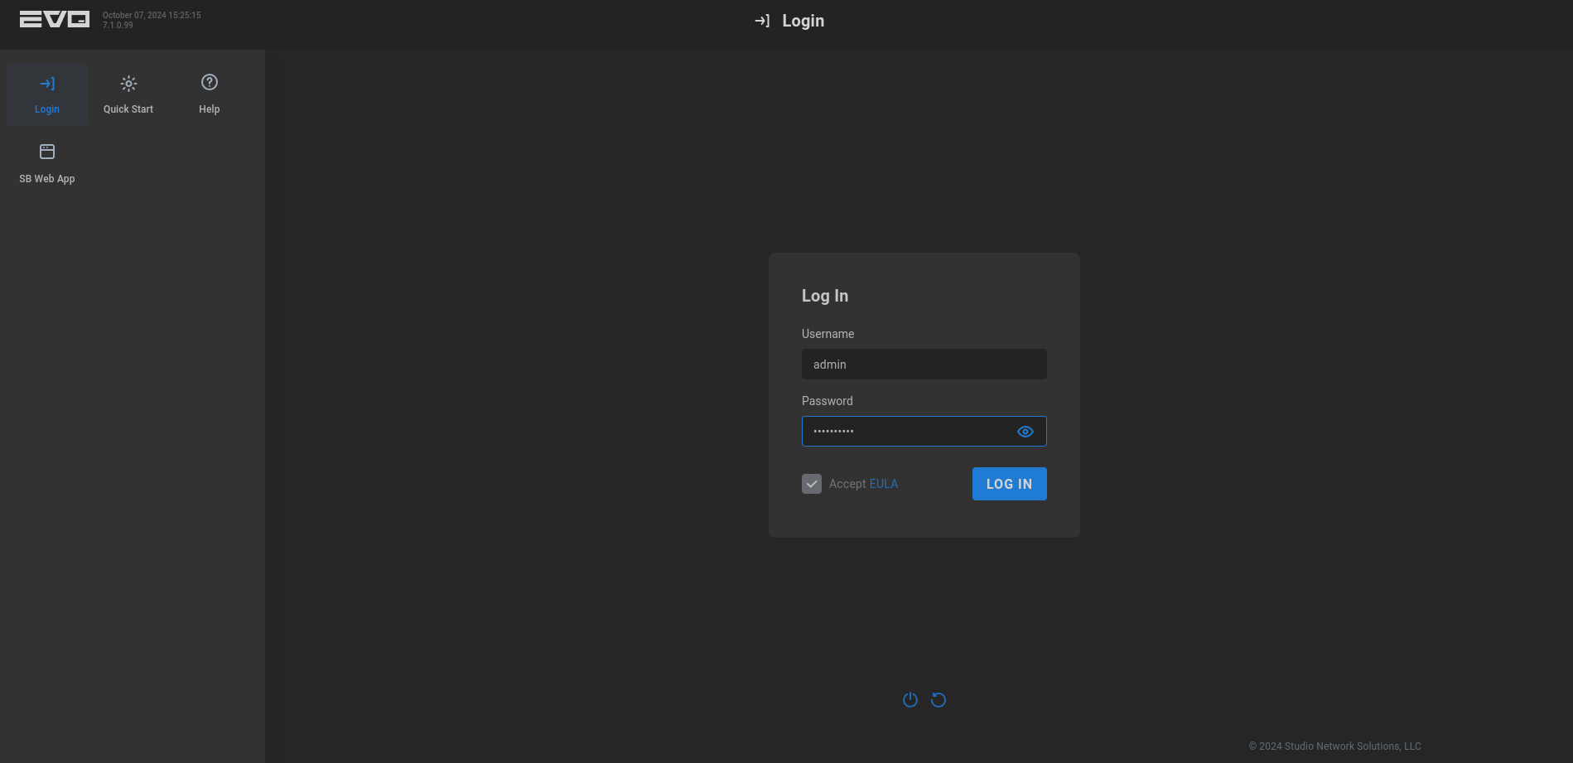The image size is (1573, 763).
Task: Click the restart icon
Action: point(938,700)
